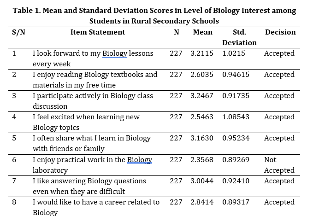Viewport: 313px width, 216px height.
Task: Click the 'N' column header
Action: (177, 32)
